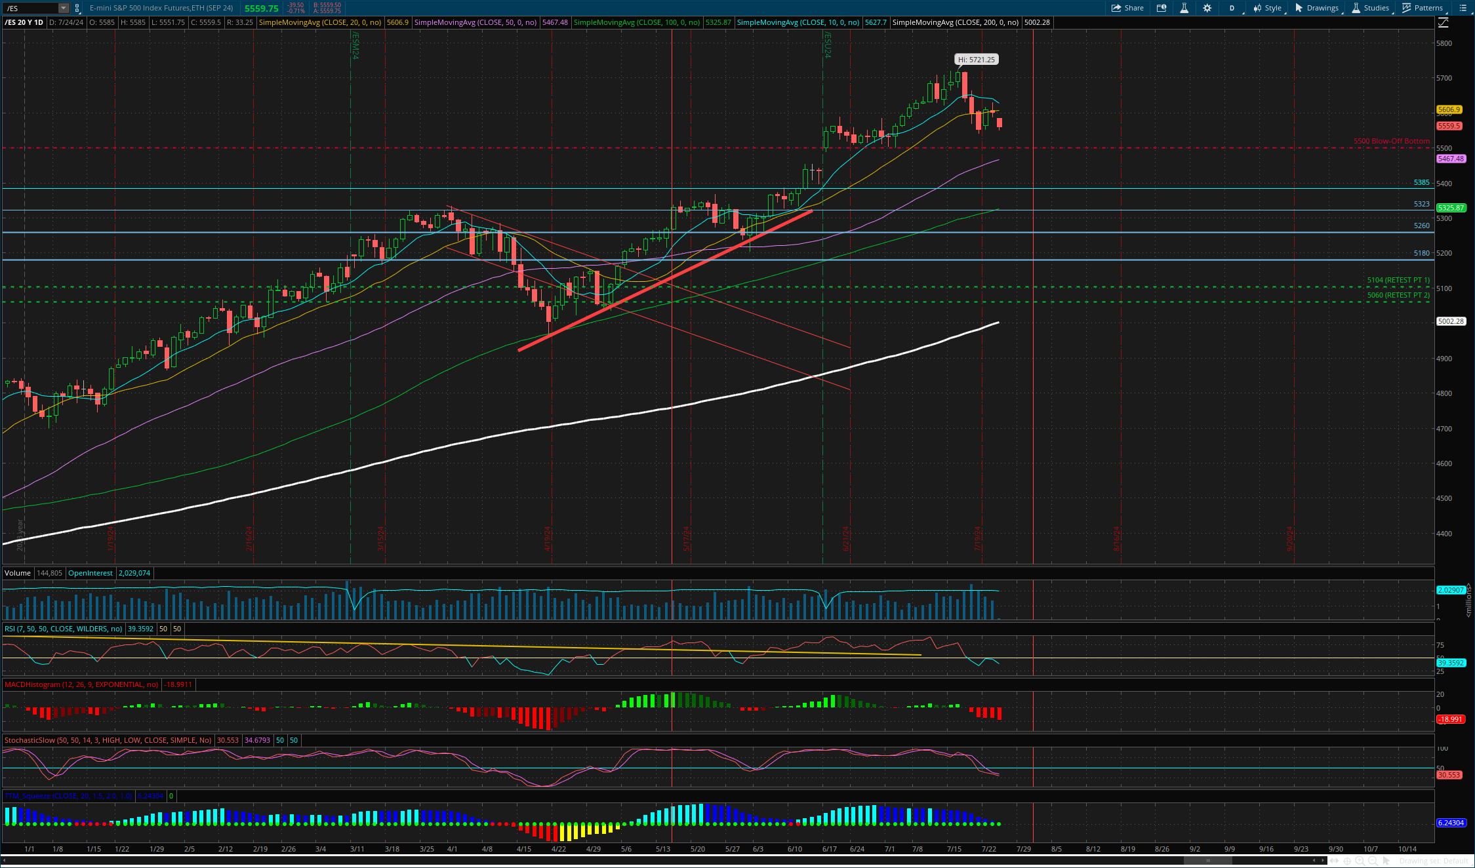The width and height of the screenshot is (1475, 868).
Task: Click the symbol link clip icon
Action: pos(77,9)
